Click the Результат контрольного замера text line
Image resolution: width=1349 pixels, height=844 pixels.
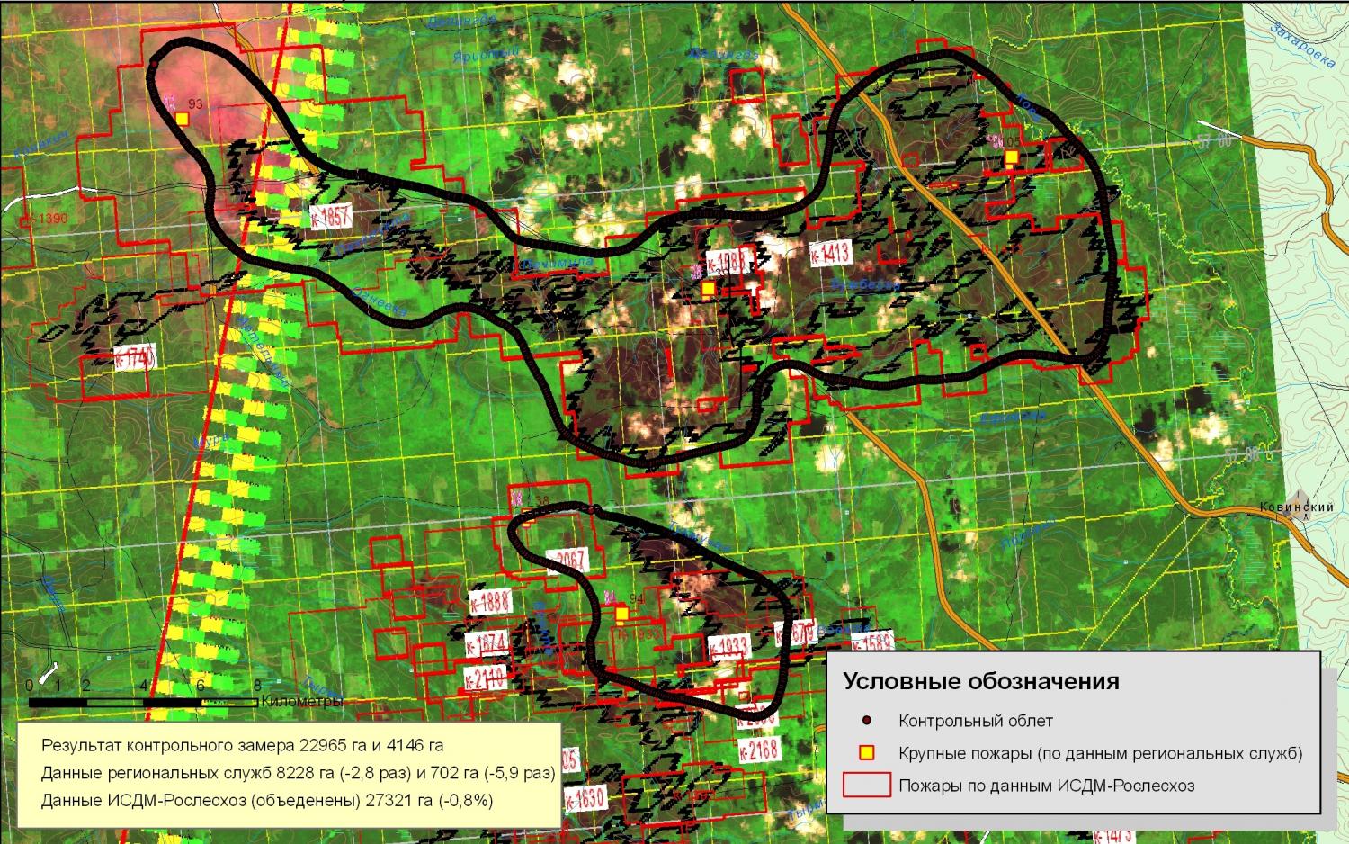pos(243,746)
